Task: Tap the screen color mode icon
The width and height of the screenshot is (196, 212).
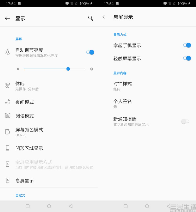Action: (x=8, y=132)
